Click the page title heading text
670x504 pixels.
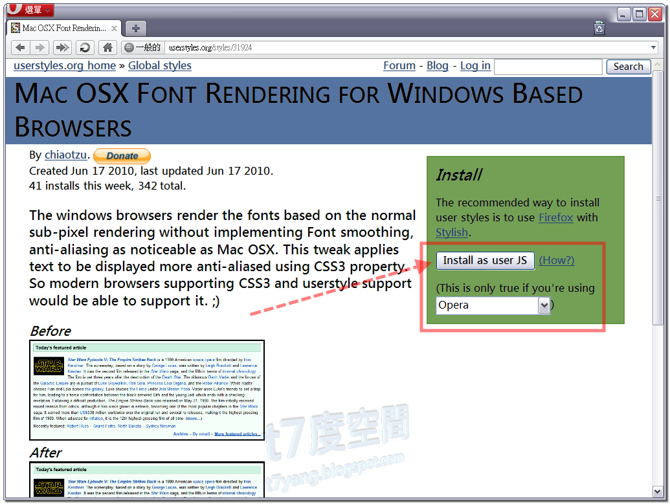click(298, 110)
